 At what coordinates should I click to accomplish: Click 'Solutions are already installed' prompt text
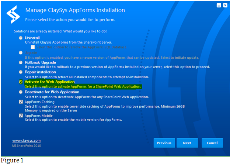tap(60, 31)
